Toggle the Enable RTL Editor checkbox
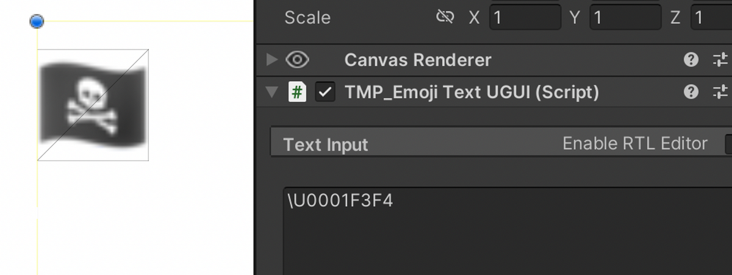This screenshot has height=275, width=732. [728, 145]
